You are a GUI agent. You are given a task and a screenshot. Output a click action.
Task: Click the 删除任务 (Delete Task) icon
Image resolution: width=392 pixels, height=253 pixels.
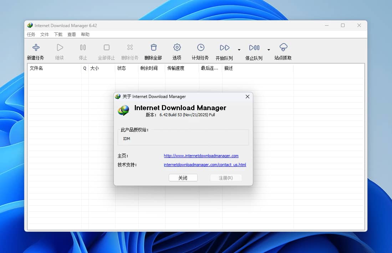tap(130, 50)
